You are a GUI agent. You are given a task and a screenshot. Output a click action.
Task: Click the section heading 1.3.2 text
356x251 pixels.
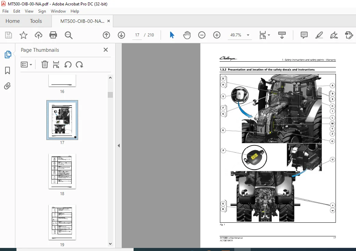[267, 69]
